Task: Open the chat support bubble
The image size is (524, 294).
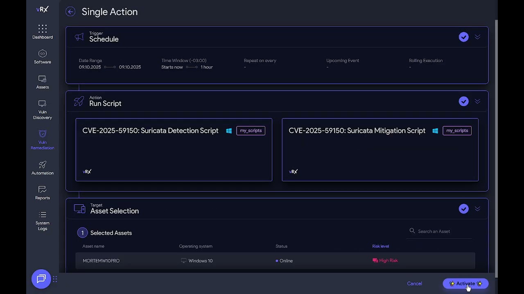Action: point(41,279)
